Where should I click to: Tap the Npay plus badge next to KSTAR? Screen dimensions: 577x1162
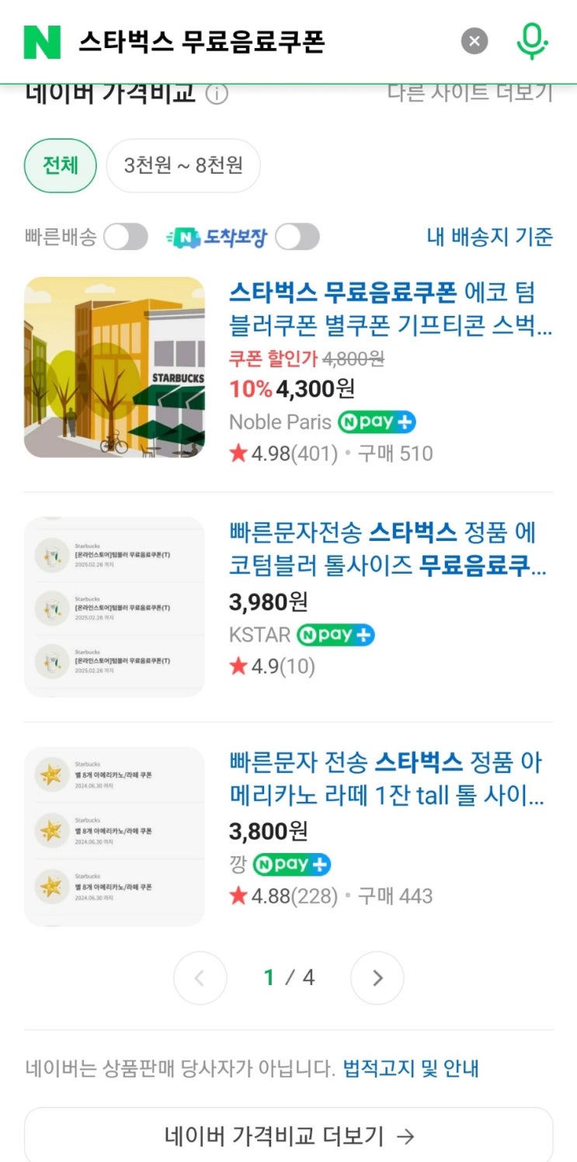coord(335,635)
